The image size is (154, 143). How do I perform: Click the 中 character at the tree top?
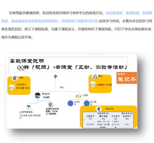point(55,77)
